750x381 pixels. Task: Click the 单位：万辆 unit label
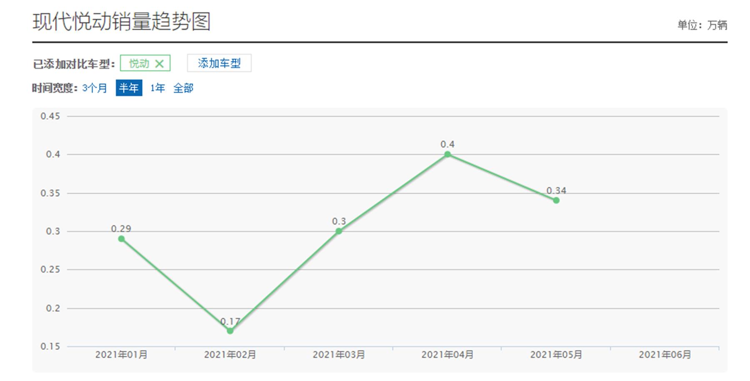(x=702, y=25)
